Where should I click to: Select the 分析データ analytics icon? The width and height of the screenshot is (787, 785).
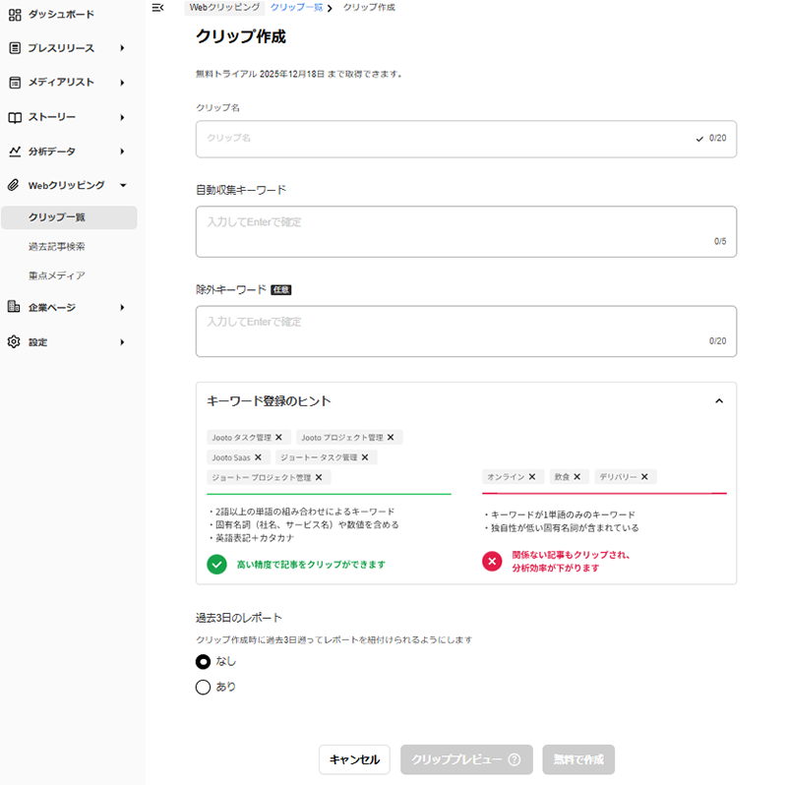[15, 151]
